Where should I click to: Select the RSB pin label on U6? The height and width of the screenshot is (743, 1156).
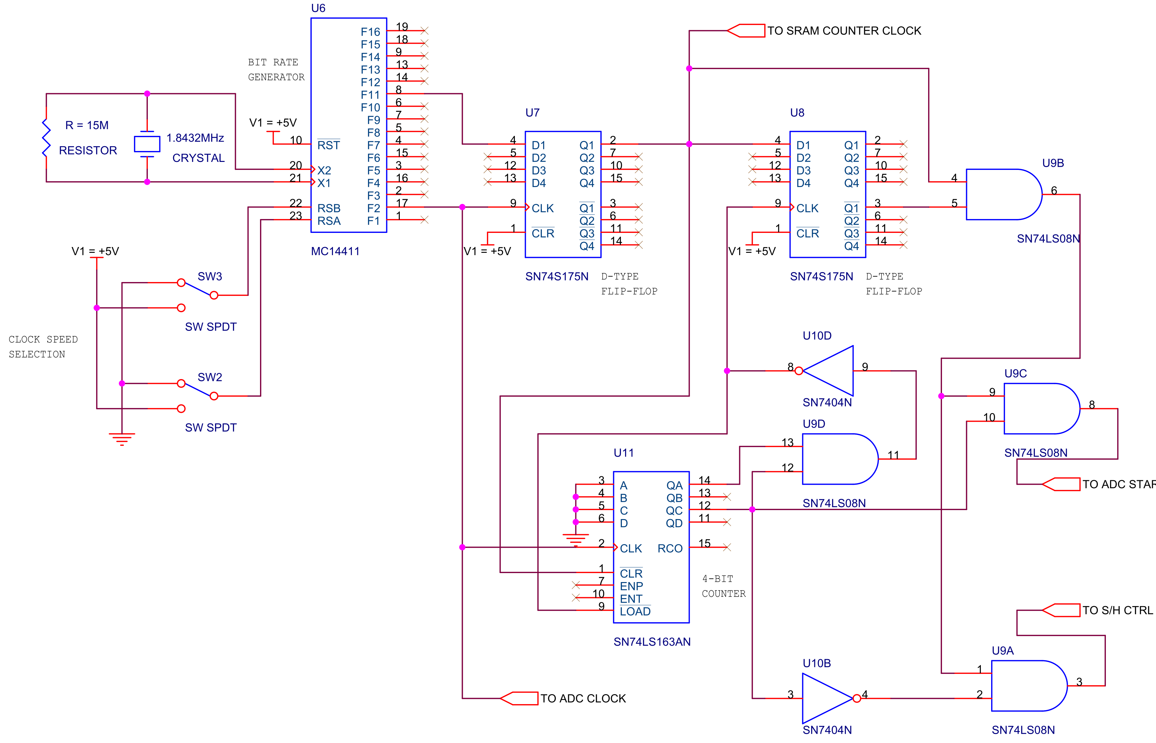pos(329,208)
